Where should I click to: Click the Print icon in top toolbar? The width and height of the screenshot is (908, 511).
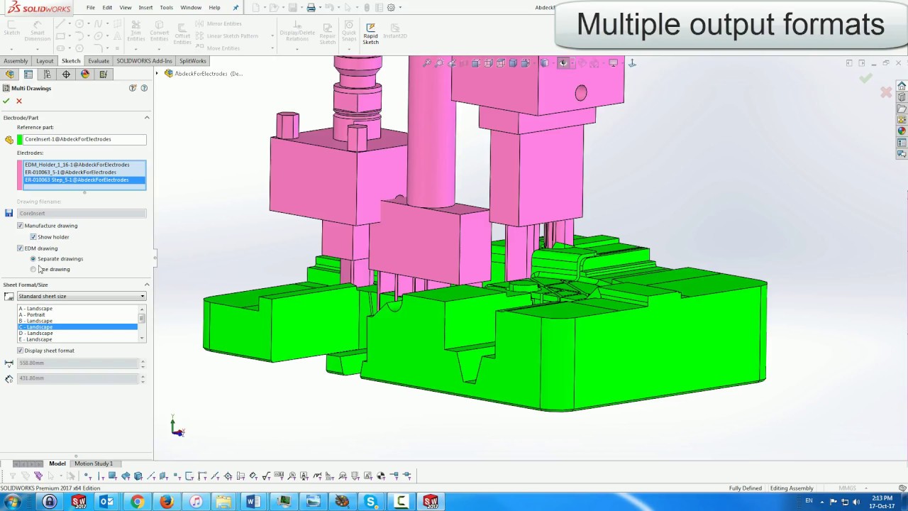tap(311, 8)
